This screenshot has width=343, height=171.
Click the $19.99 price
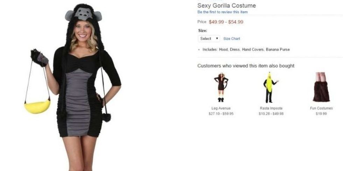click(x=321, y=114)
